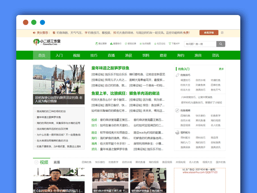
Task: Open article 童年味道之酸笋罗非鱼 headline
Action: [110, 68]
